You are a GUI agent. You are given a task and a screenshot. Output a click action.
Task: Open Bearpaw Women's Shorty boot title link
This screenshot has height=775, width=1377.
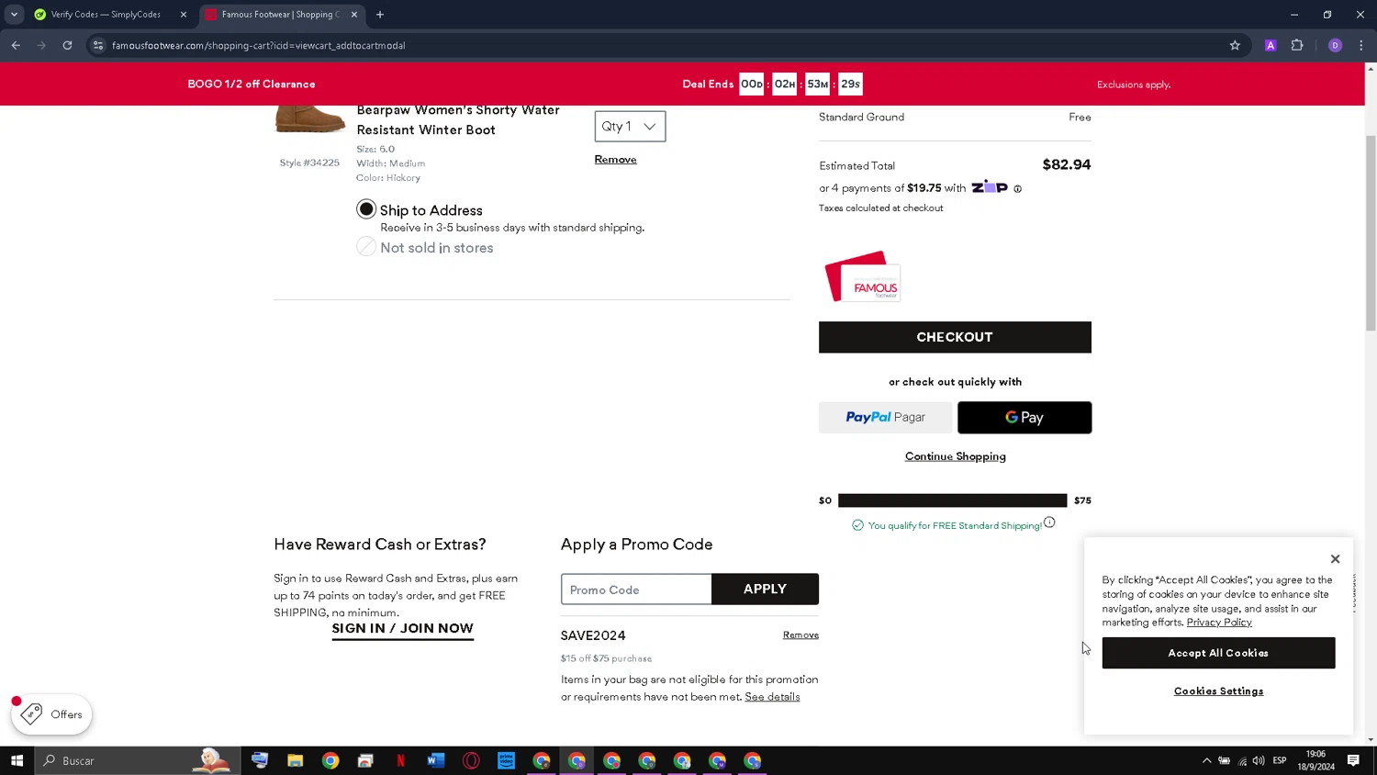coord(458,119)
